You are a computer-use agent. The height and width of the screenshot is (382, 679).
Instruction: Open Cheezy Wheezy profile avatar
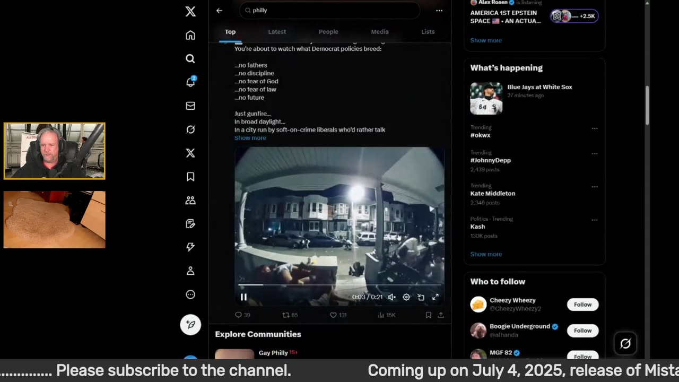pos(478,305)
